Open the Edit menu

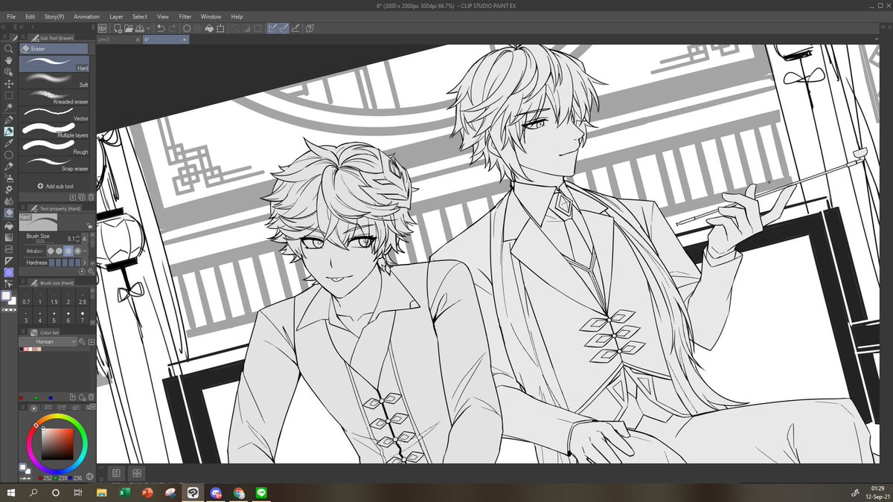tap(30, 16)
